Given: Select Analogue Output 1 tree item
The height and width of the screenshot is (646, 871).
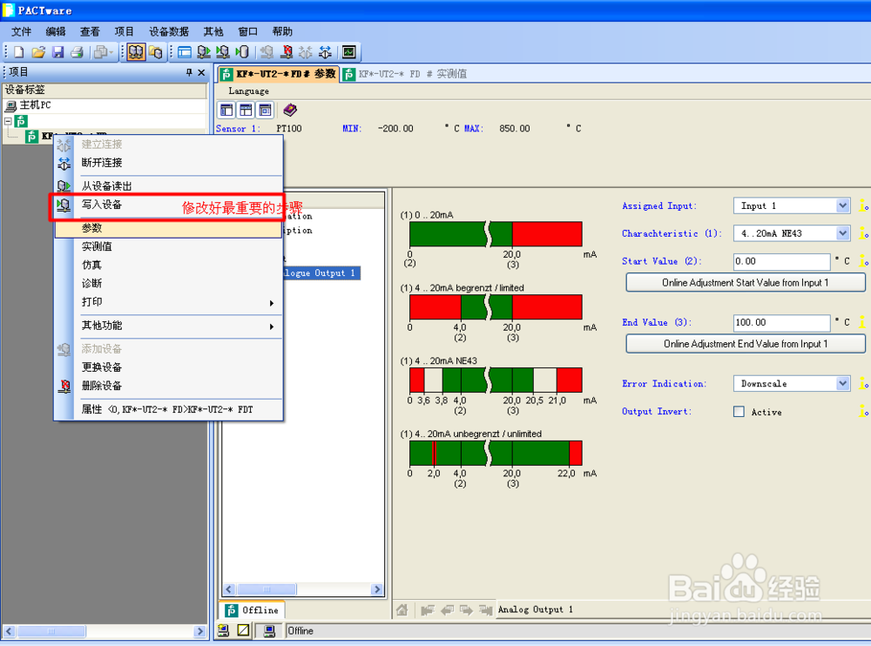Looking at the screenshot, I should [322, 273].
